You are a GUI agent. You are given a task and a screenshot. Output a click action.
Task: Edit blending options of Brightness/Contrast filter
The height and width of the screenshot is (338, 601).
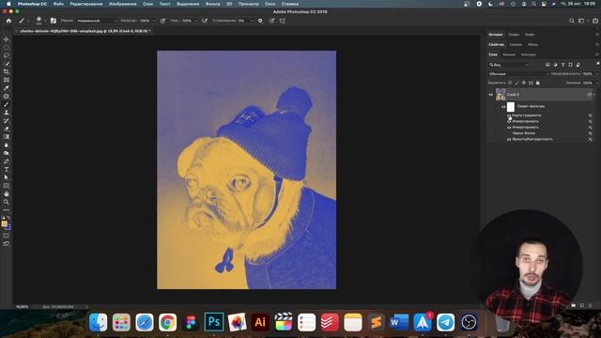click(x=591, y=140)
